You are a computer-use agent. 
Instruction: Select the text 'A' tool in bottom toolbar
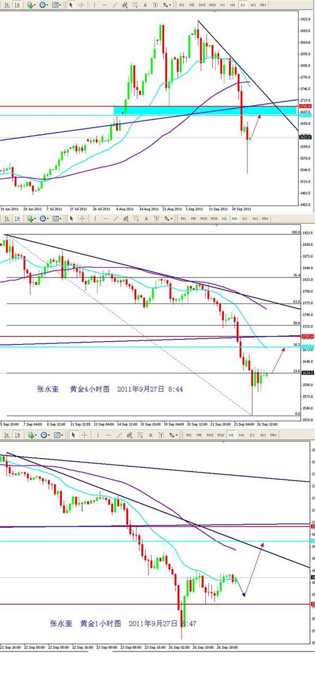pos(151,434)
